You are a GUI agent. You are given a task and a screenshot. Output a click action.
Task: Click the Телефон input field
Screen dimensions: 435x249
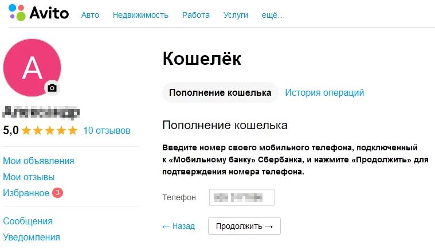[x=242, y=197]
